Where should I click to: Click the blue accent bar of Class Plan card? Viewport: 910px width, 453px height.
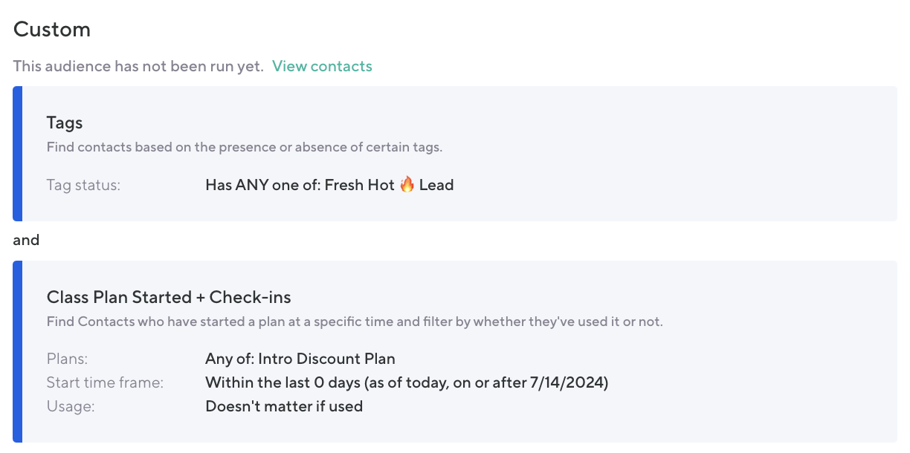pos(18,351)
